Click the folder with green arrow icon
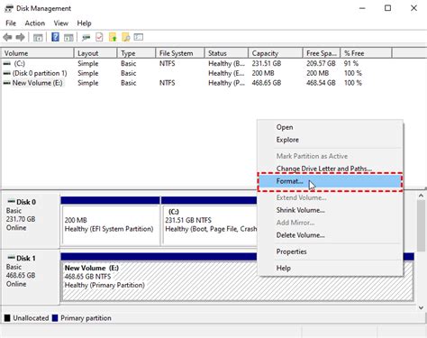The width and height of the screenshot is (427, 338). tap(113, 37)
